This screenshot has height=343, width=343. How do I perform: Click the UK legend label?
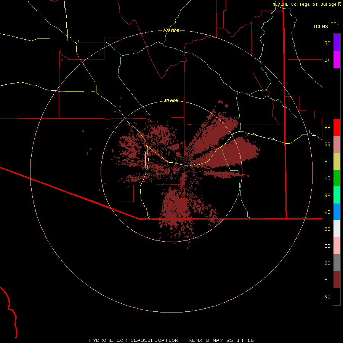[x=327, y=60]
